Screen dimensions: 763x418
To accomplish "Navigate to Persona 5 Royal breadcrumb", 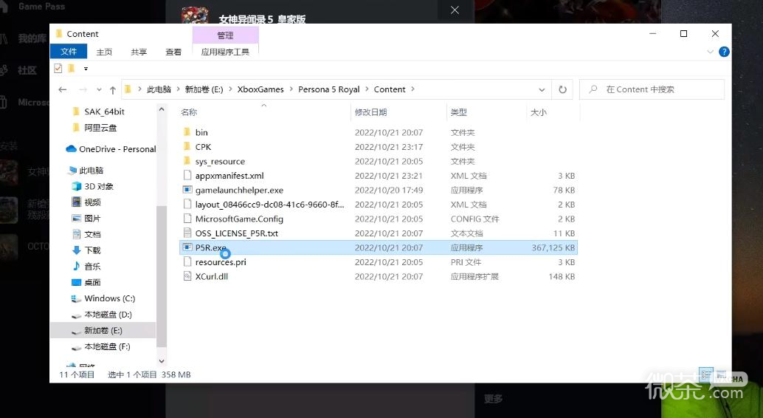I will click(329, 89).
